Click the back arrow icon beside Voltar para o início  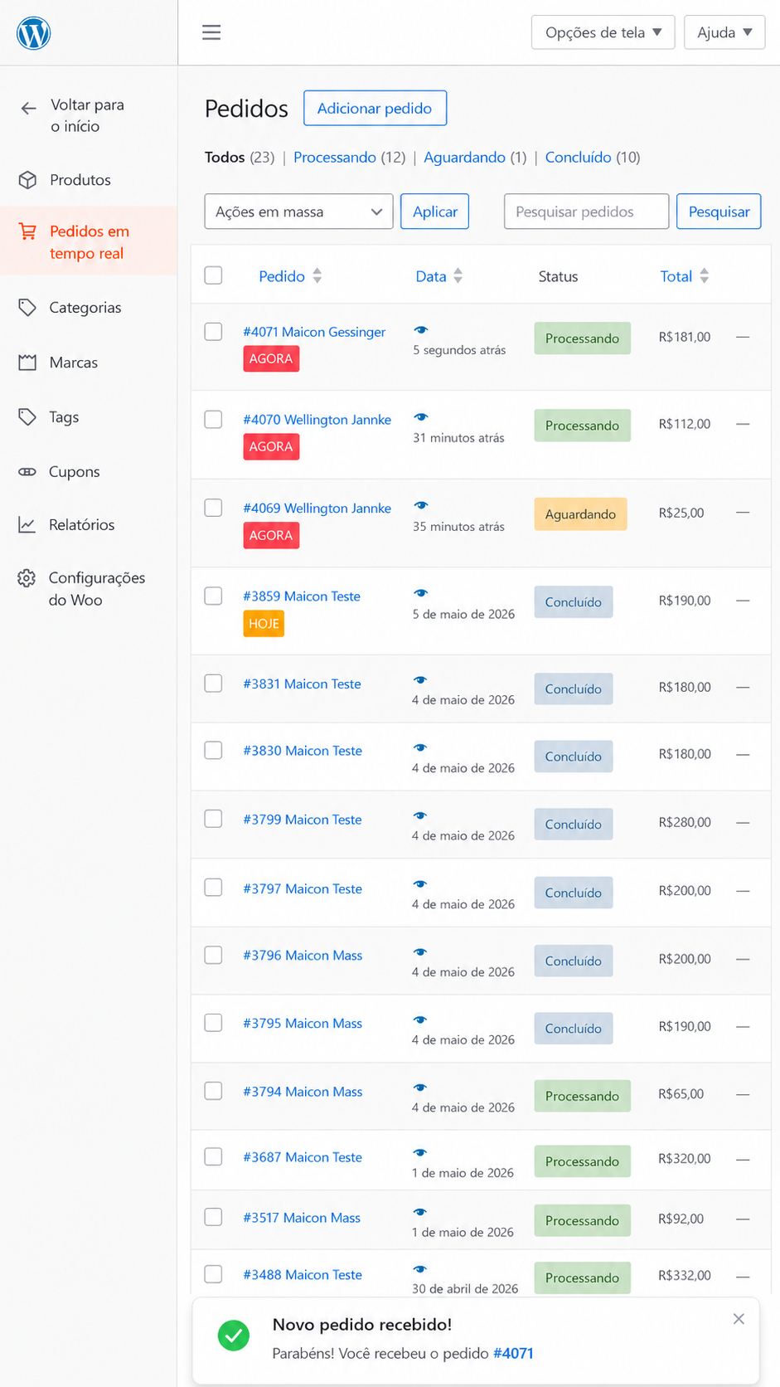coord(29,108)
